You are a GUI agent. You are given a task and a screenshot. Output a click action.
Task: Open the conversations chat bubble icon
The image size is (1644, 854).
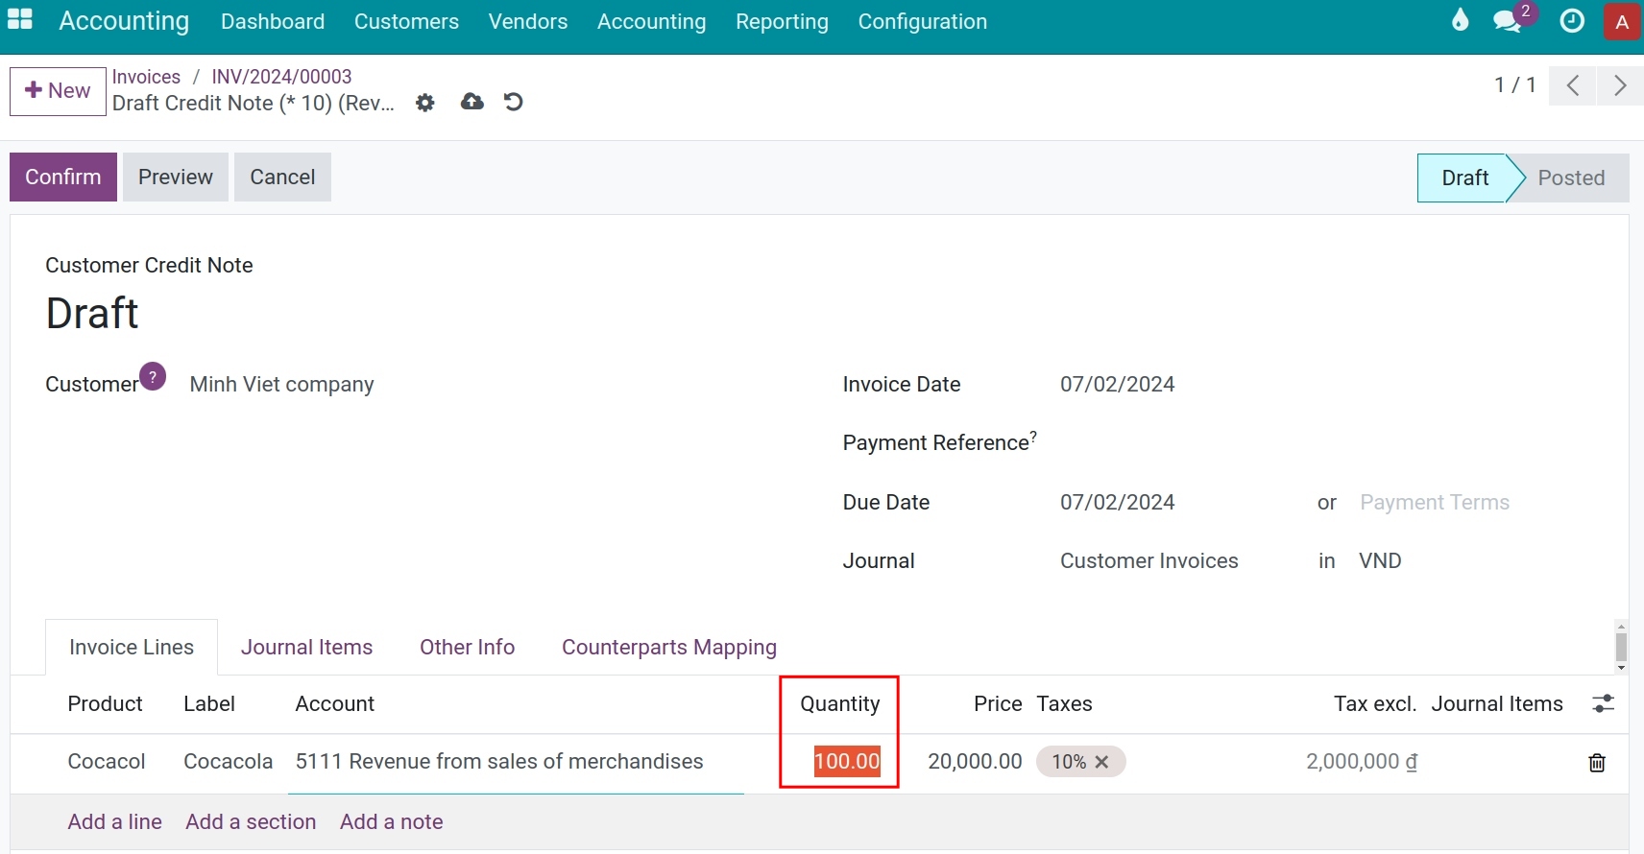point(1508,21)
